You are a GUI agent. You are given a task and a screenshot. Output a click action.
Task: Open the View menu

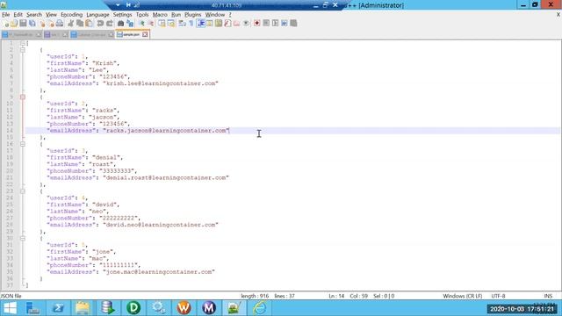pyautogui.click(x=51, y=15)
